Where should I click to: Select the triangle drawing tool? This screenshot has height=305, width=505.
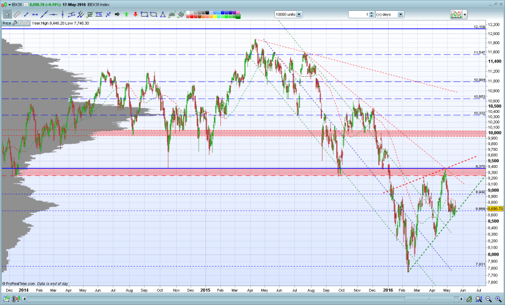click(163, 14)
